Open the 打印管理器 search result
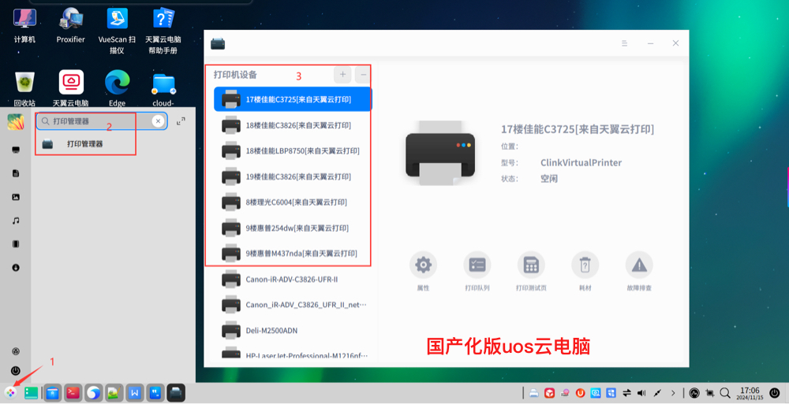Viewport: 789px width, 404px height. pyautogui.click(x=84, y=144)
